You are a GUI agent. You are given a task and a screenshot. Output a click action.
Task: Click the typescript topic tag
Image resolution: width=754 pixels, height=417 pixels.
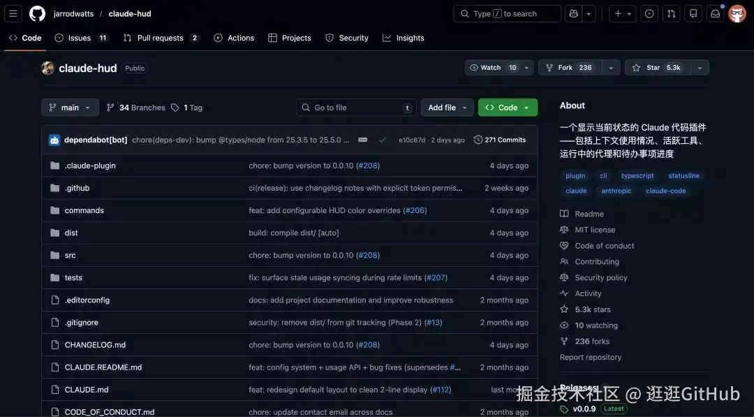click(x=637, y=175)
